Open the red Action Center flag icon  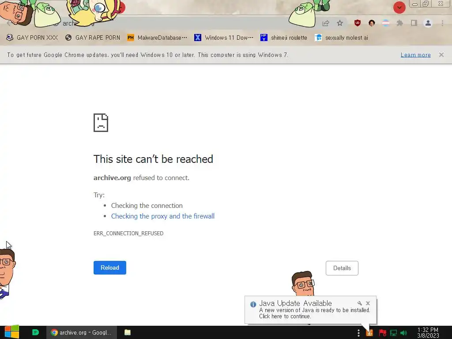pos(382,333)
